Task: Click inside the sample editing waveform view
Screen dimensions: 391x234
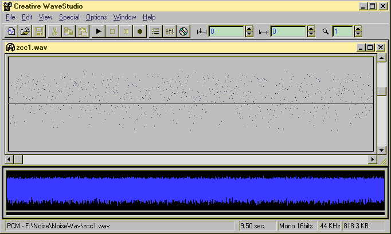Action: tap(191, 104)
